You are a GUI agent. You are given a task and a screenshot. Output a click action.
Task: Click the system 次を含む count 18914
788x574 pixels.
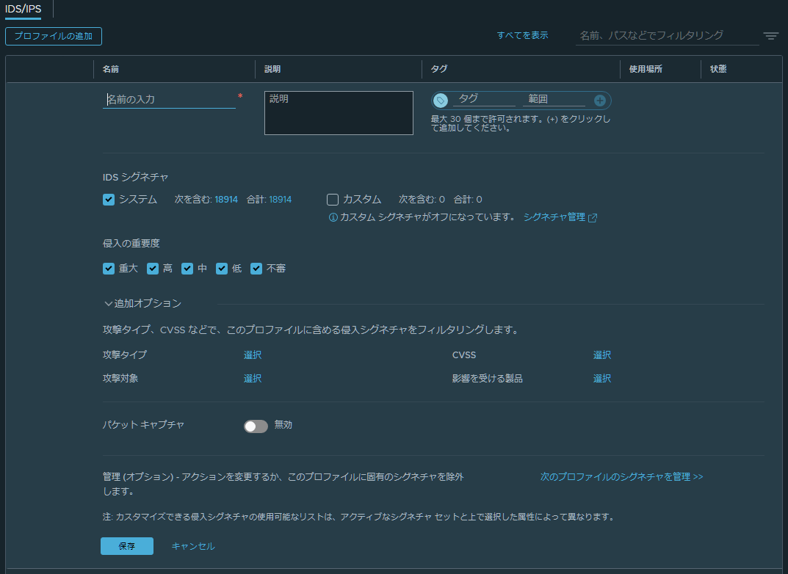tap(226, 200)
